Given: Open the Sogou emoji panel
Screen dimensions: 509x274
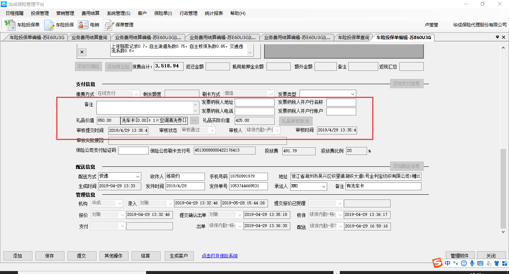Looking at the screenshot, I should point(464,263).
